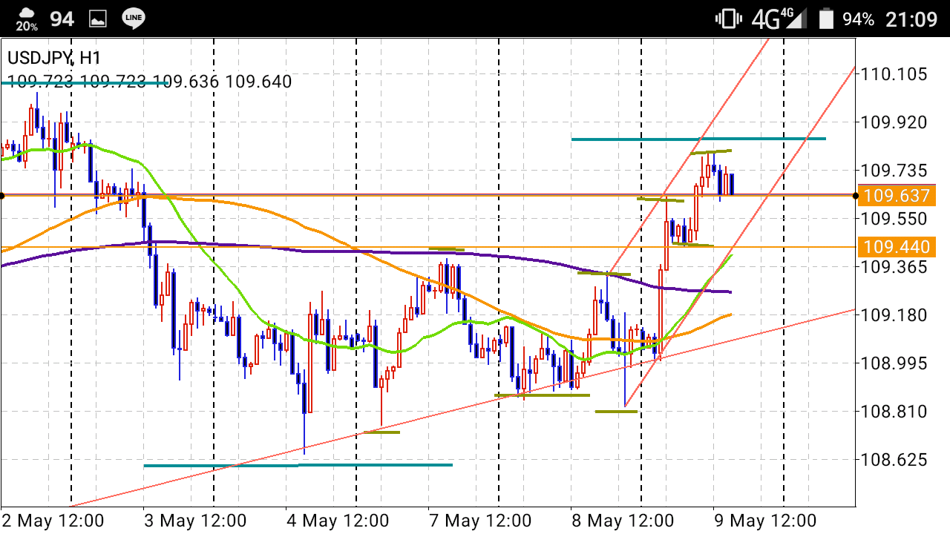The height and width of the screenshot is (534, 950).
Task: Tap the 21:09 clock
Action: 911,19
